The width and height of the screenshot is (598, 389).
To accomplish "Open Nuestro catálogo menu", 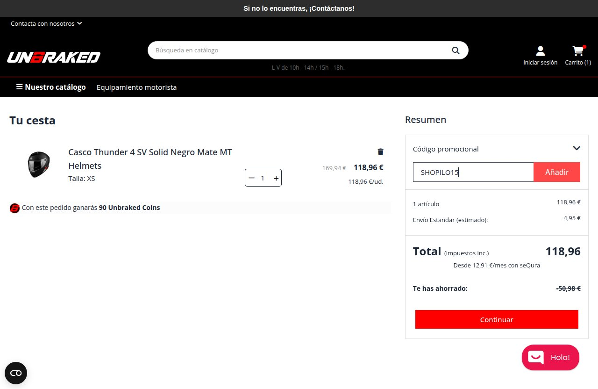I will [x=51, y=87].
